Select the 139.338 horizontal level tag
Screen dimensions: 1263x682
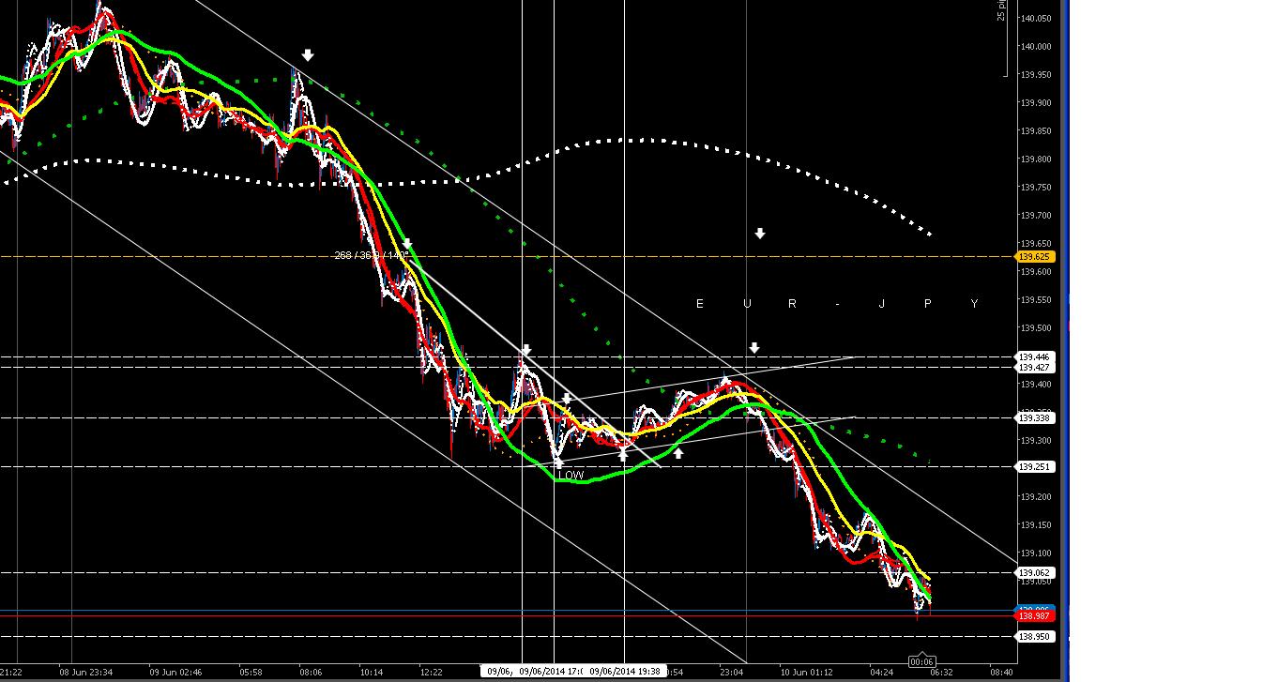click(1036, 417)
